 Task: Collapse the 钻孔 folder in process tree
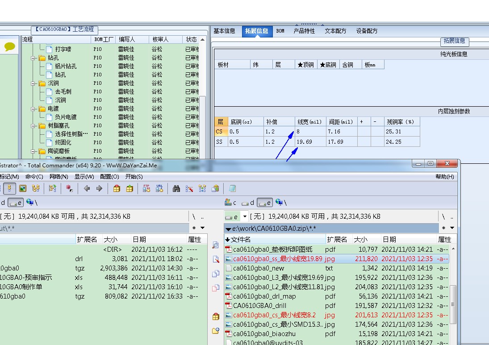(x=33, y=58)
